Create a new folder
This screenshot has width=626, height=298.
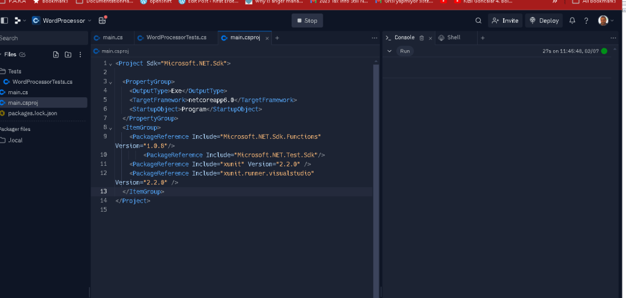click(68, 54)
